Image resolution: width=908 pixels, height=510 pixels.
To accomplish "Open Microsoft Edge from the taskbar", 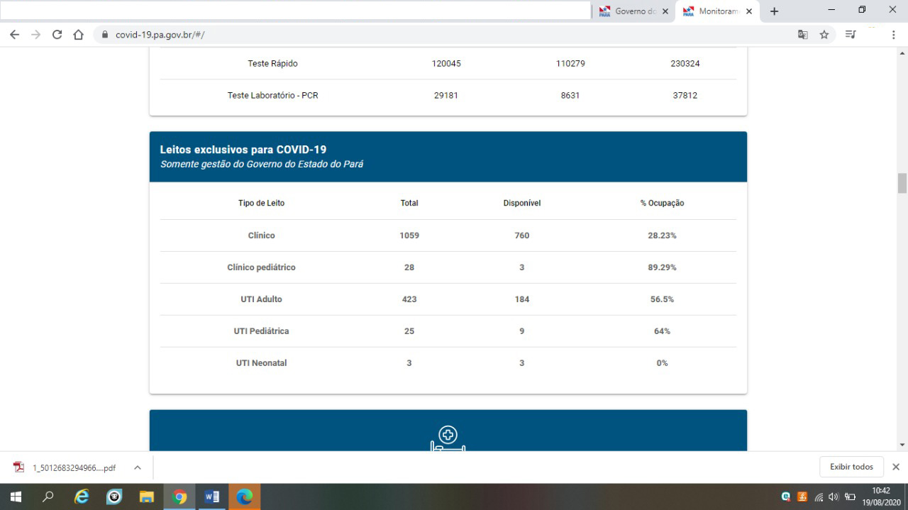I will click(244, 497).
